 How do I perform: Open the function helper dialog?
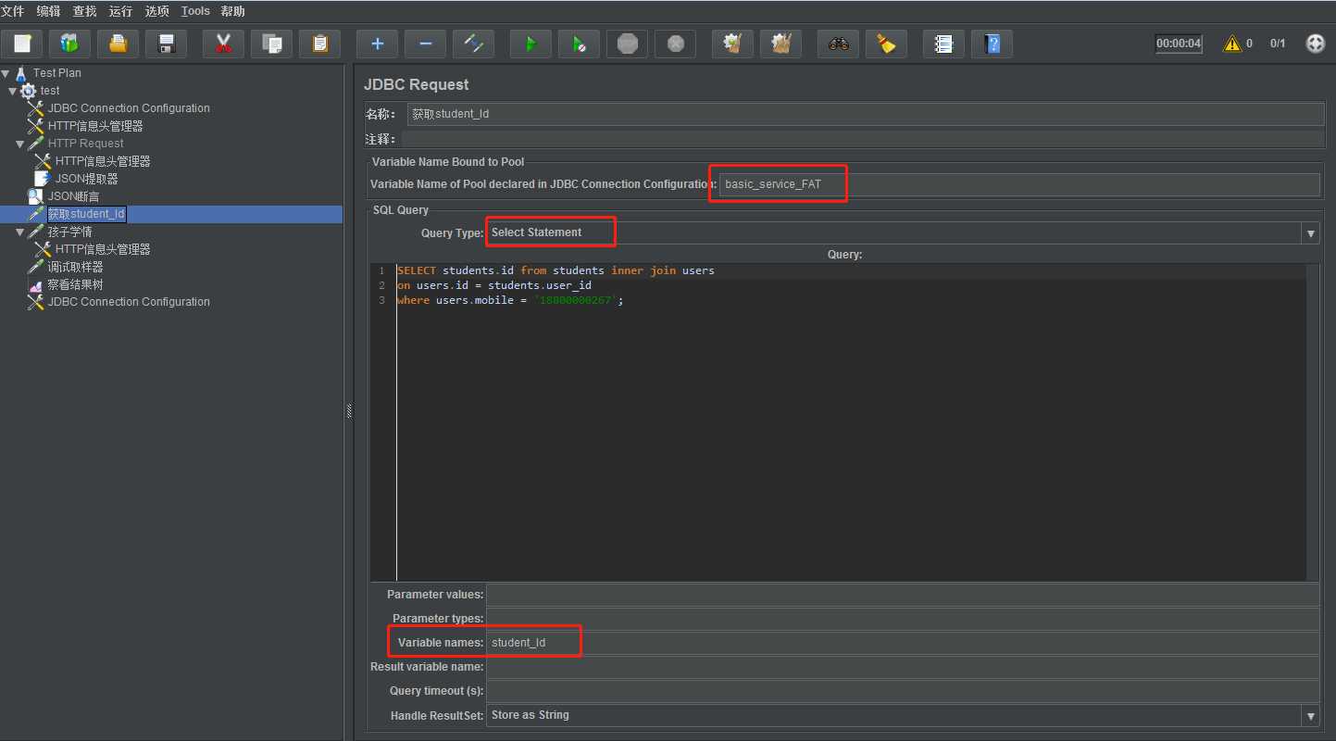tap(943, 44)
